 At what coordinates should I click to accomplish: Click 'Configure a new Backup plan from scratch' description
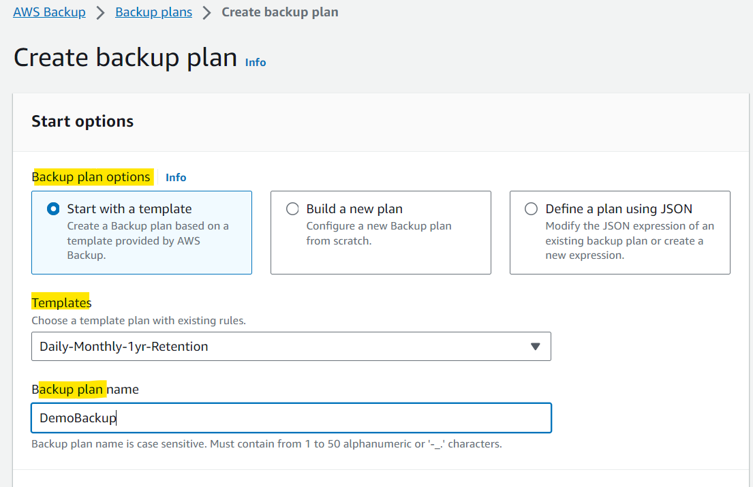click(379, 233)
